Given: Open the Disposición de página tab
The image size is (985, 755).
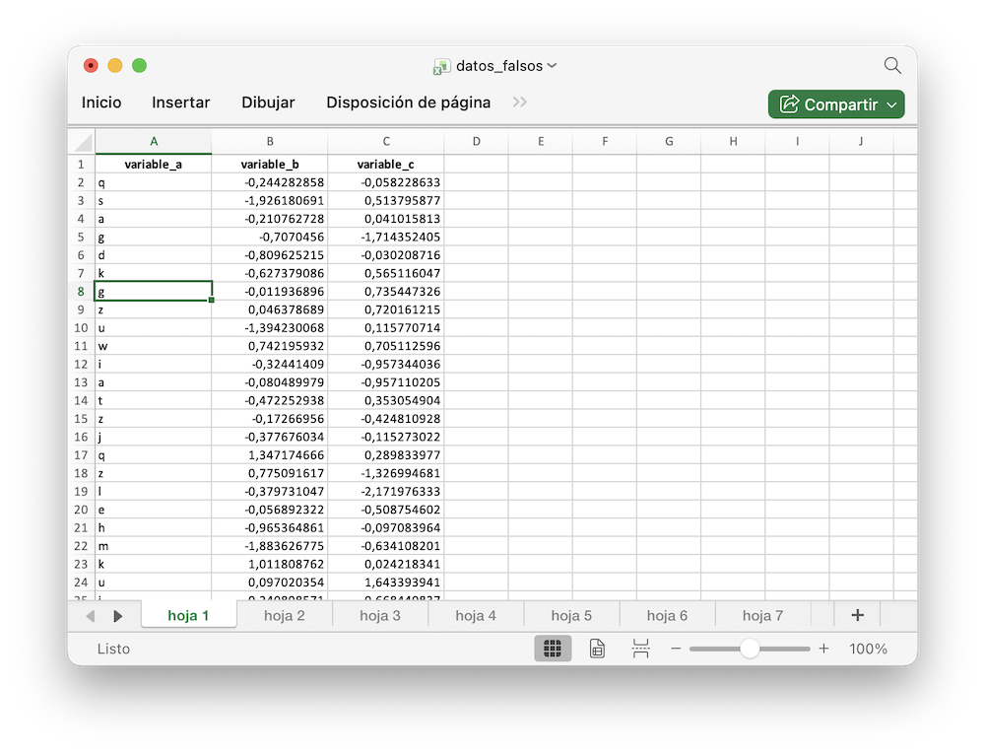Looking at the screenshot, I should click(x=408, y=103).
